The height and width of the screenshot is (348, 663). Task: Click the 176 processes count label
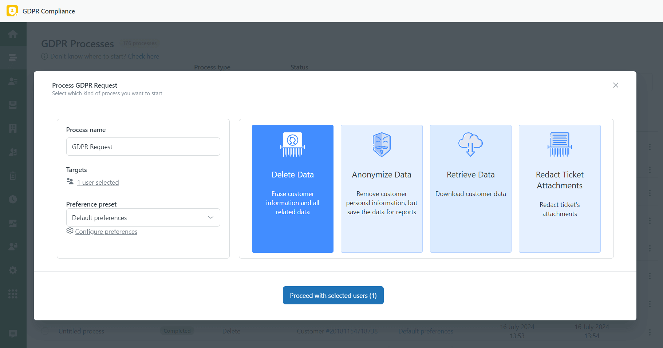[x=140, y=43]
